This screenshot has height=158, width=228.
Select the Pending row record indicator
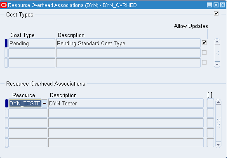tap(6, 43)
